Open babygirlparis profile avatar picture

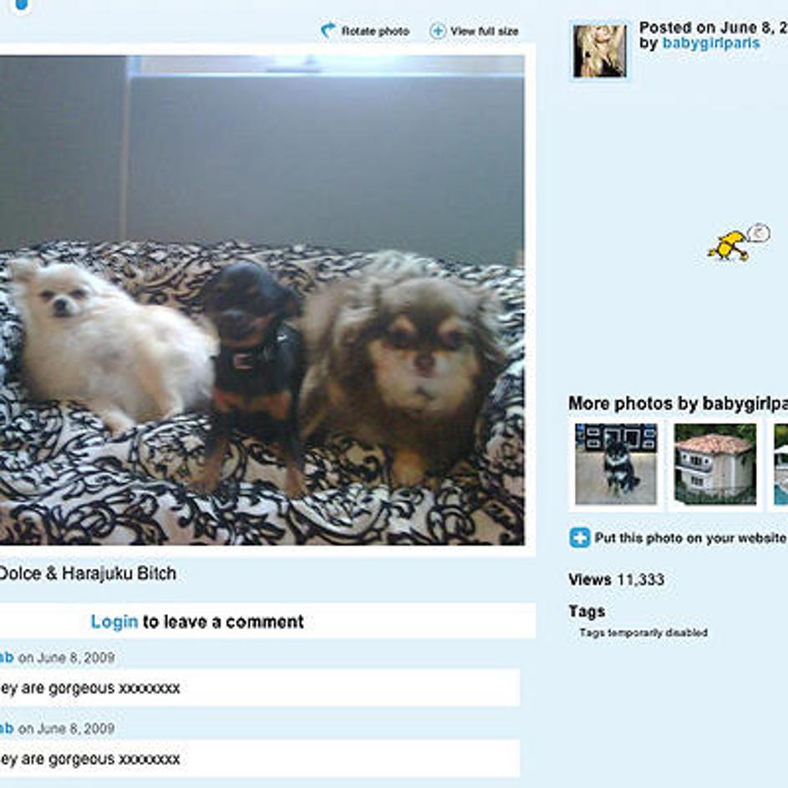click(x=599, y=51)
